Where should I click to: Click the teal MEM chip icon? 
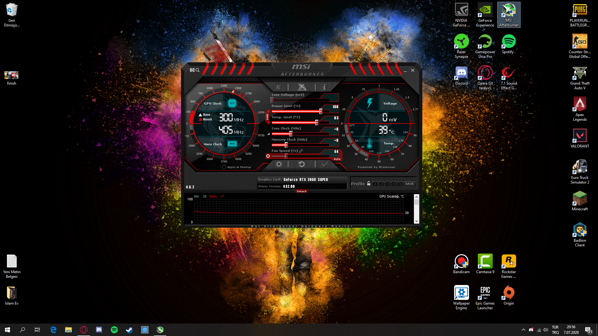click(x=232, y=144)
